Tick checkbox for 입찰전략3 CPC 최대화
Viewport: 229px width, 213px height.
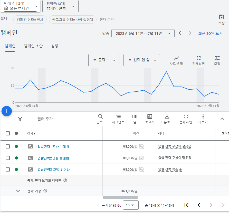(x=8, y=169)
